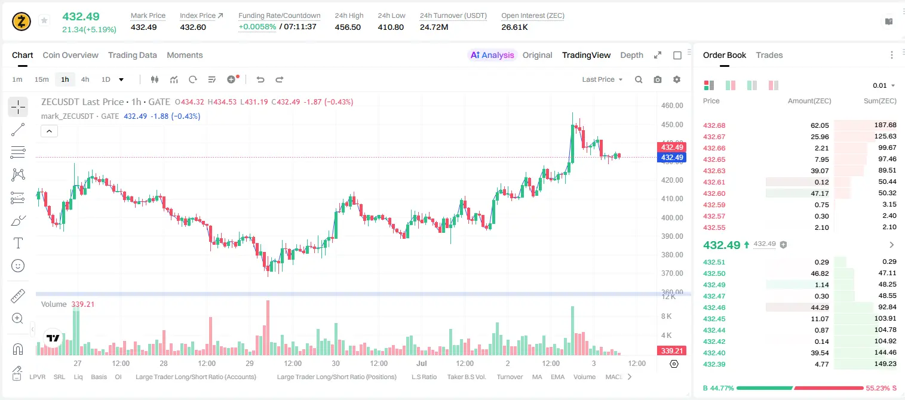Switch to the Trading Data tab
This screenshot has height=400, width=905.
[133, 55]
